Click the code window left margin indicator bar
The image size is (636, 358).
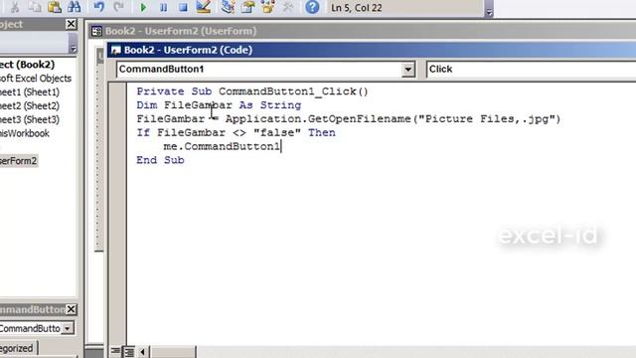pyautogui.click(x=117, y=213)
